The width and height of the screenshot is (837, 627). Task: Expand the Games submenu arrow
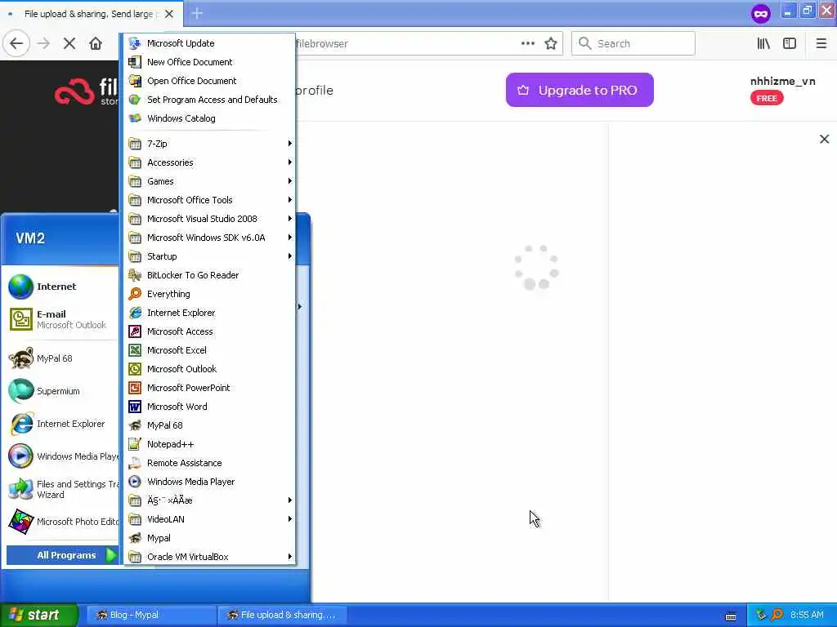[290, 181]
